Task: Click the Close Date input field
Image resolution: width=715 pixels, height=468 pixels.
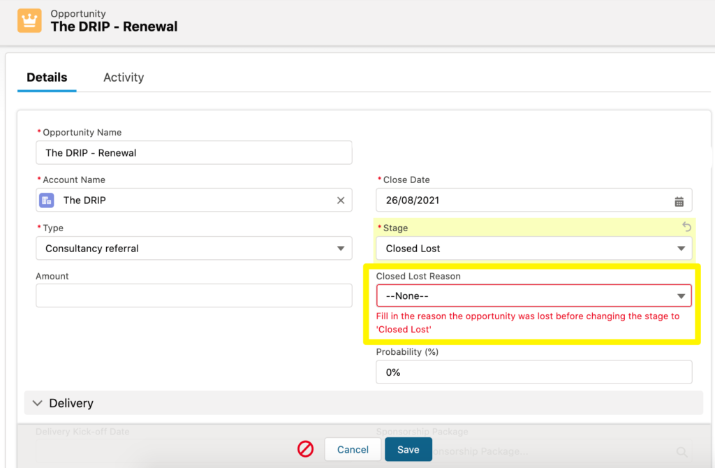Action: tap(534, 200)
